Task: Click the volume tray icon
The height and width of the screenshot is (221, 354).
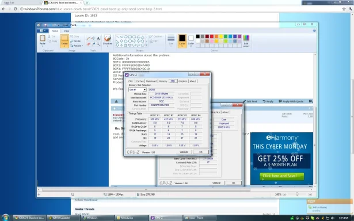Action: (332, 218)
